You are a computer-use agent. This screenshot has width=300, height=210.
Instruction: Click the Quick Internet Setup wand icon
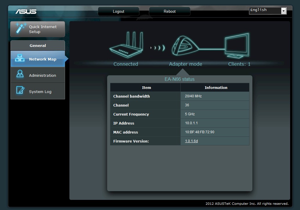coord(21,28)
